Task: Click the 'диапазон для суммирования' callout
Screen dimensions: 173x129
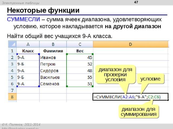Action: [x=139, y=112]
